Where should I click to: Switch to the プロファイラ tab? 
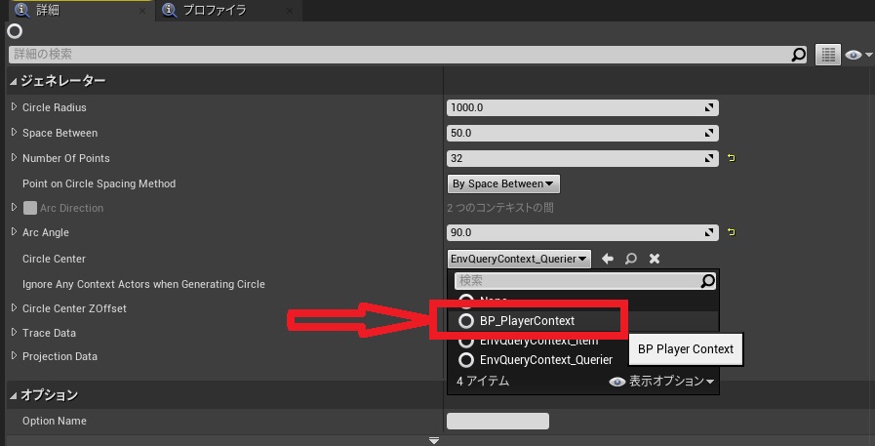coord(215,10)
